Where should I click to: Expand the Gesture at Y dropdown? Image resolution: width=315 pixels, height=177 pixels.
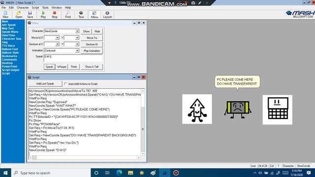77,44
